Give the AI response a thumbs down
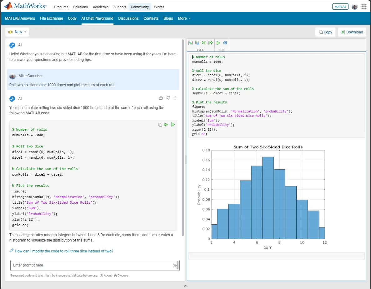This screenshot has width=371, height=289. (168, 98)
